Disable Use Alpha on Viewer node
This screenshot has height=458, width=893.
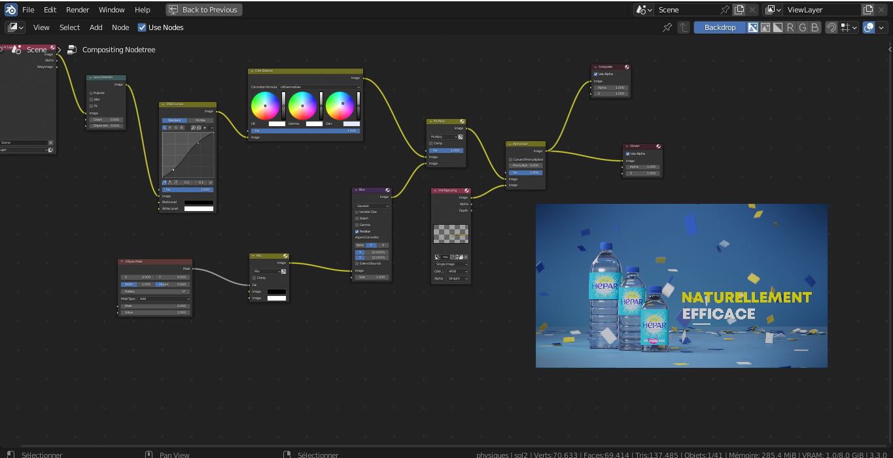pos(627,154)
